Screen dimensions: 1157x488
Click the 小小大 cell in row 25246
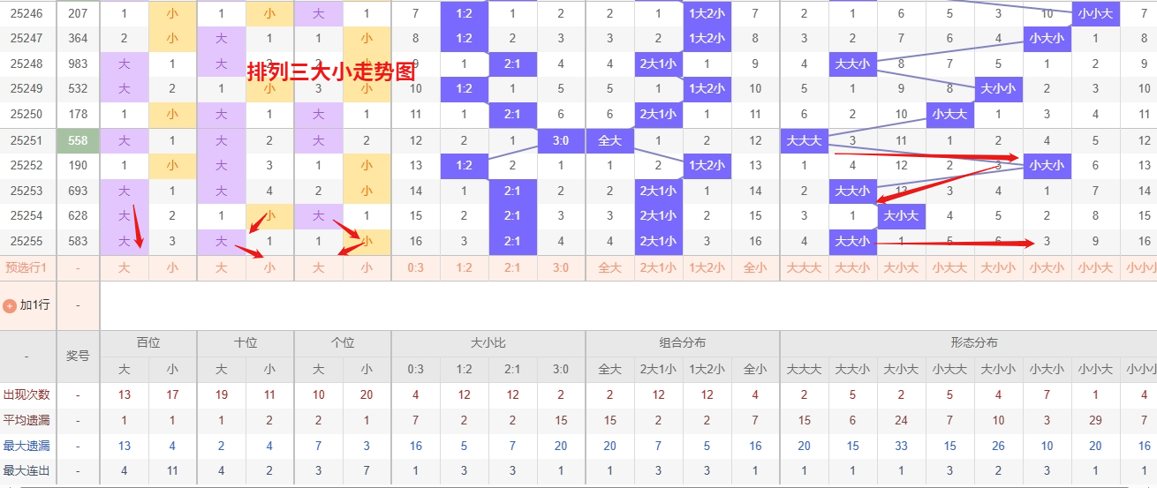pos(1095,13)
